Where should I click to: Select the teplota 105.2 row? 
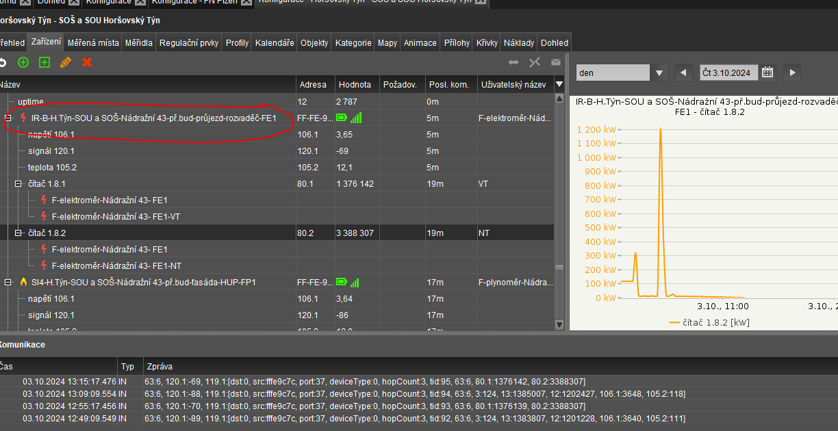[52, 168]
